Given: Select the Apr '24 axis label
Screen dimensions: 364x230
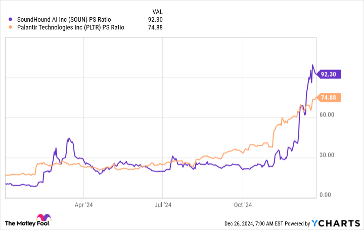Looking at the screenshot, I should click(83, 205).
